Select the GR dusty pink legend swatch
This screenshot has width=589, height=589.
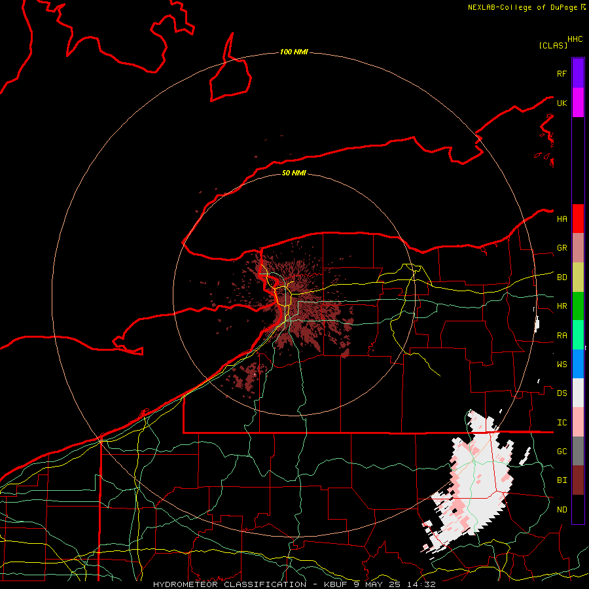click(x=578, y=248)
